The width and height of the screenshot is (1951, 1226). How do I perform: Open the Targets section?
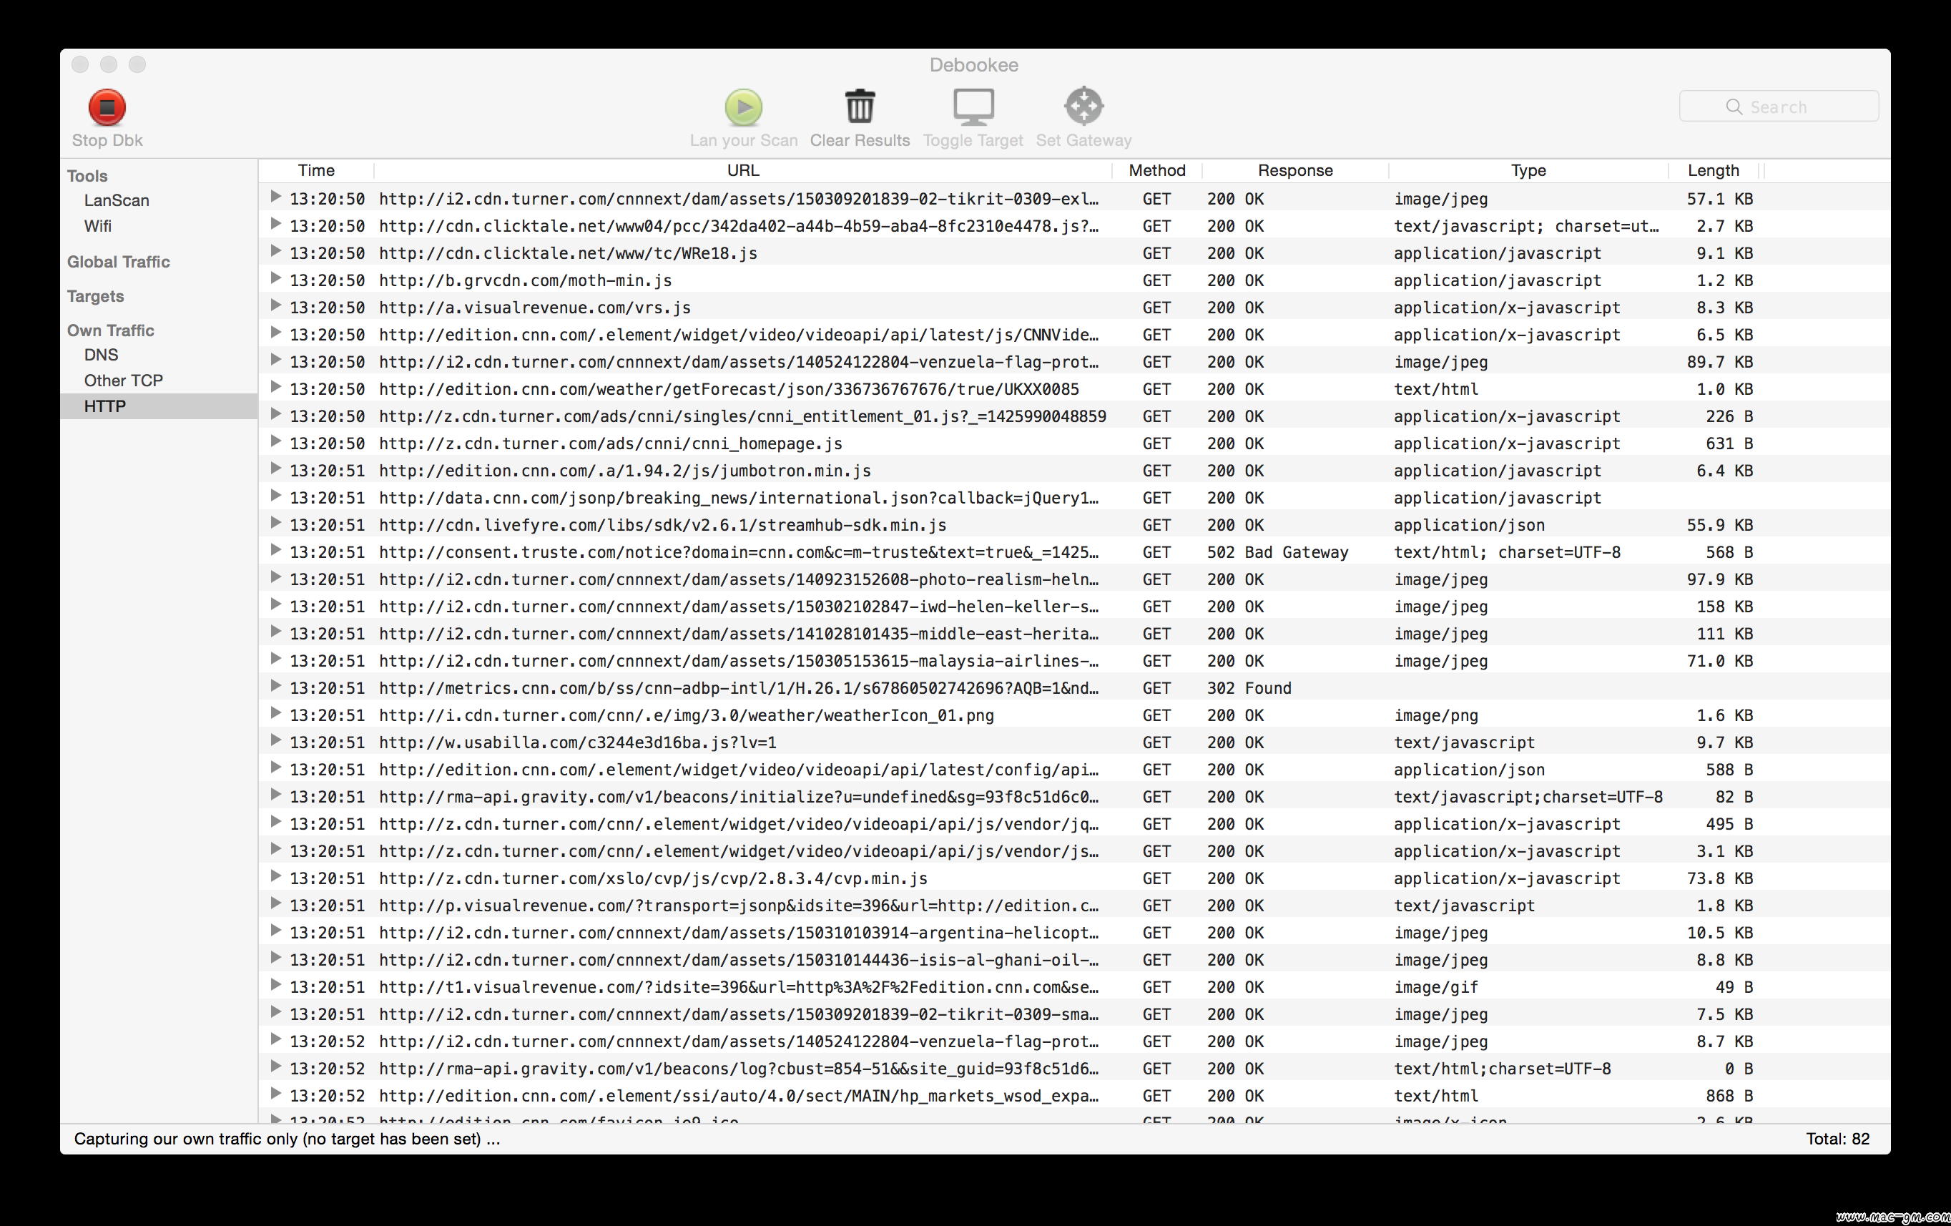[96, 297]
